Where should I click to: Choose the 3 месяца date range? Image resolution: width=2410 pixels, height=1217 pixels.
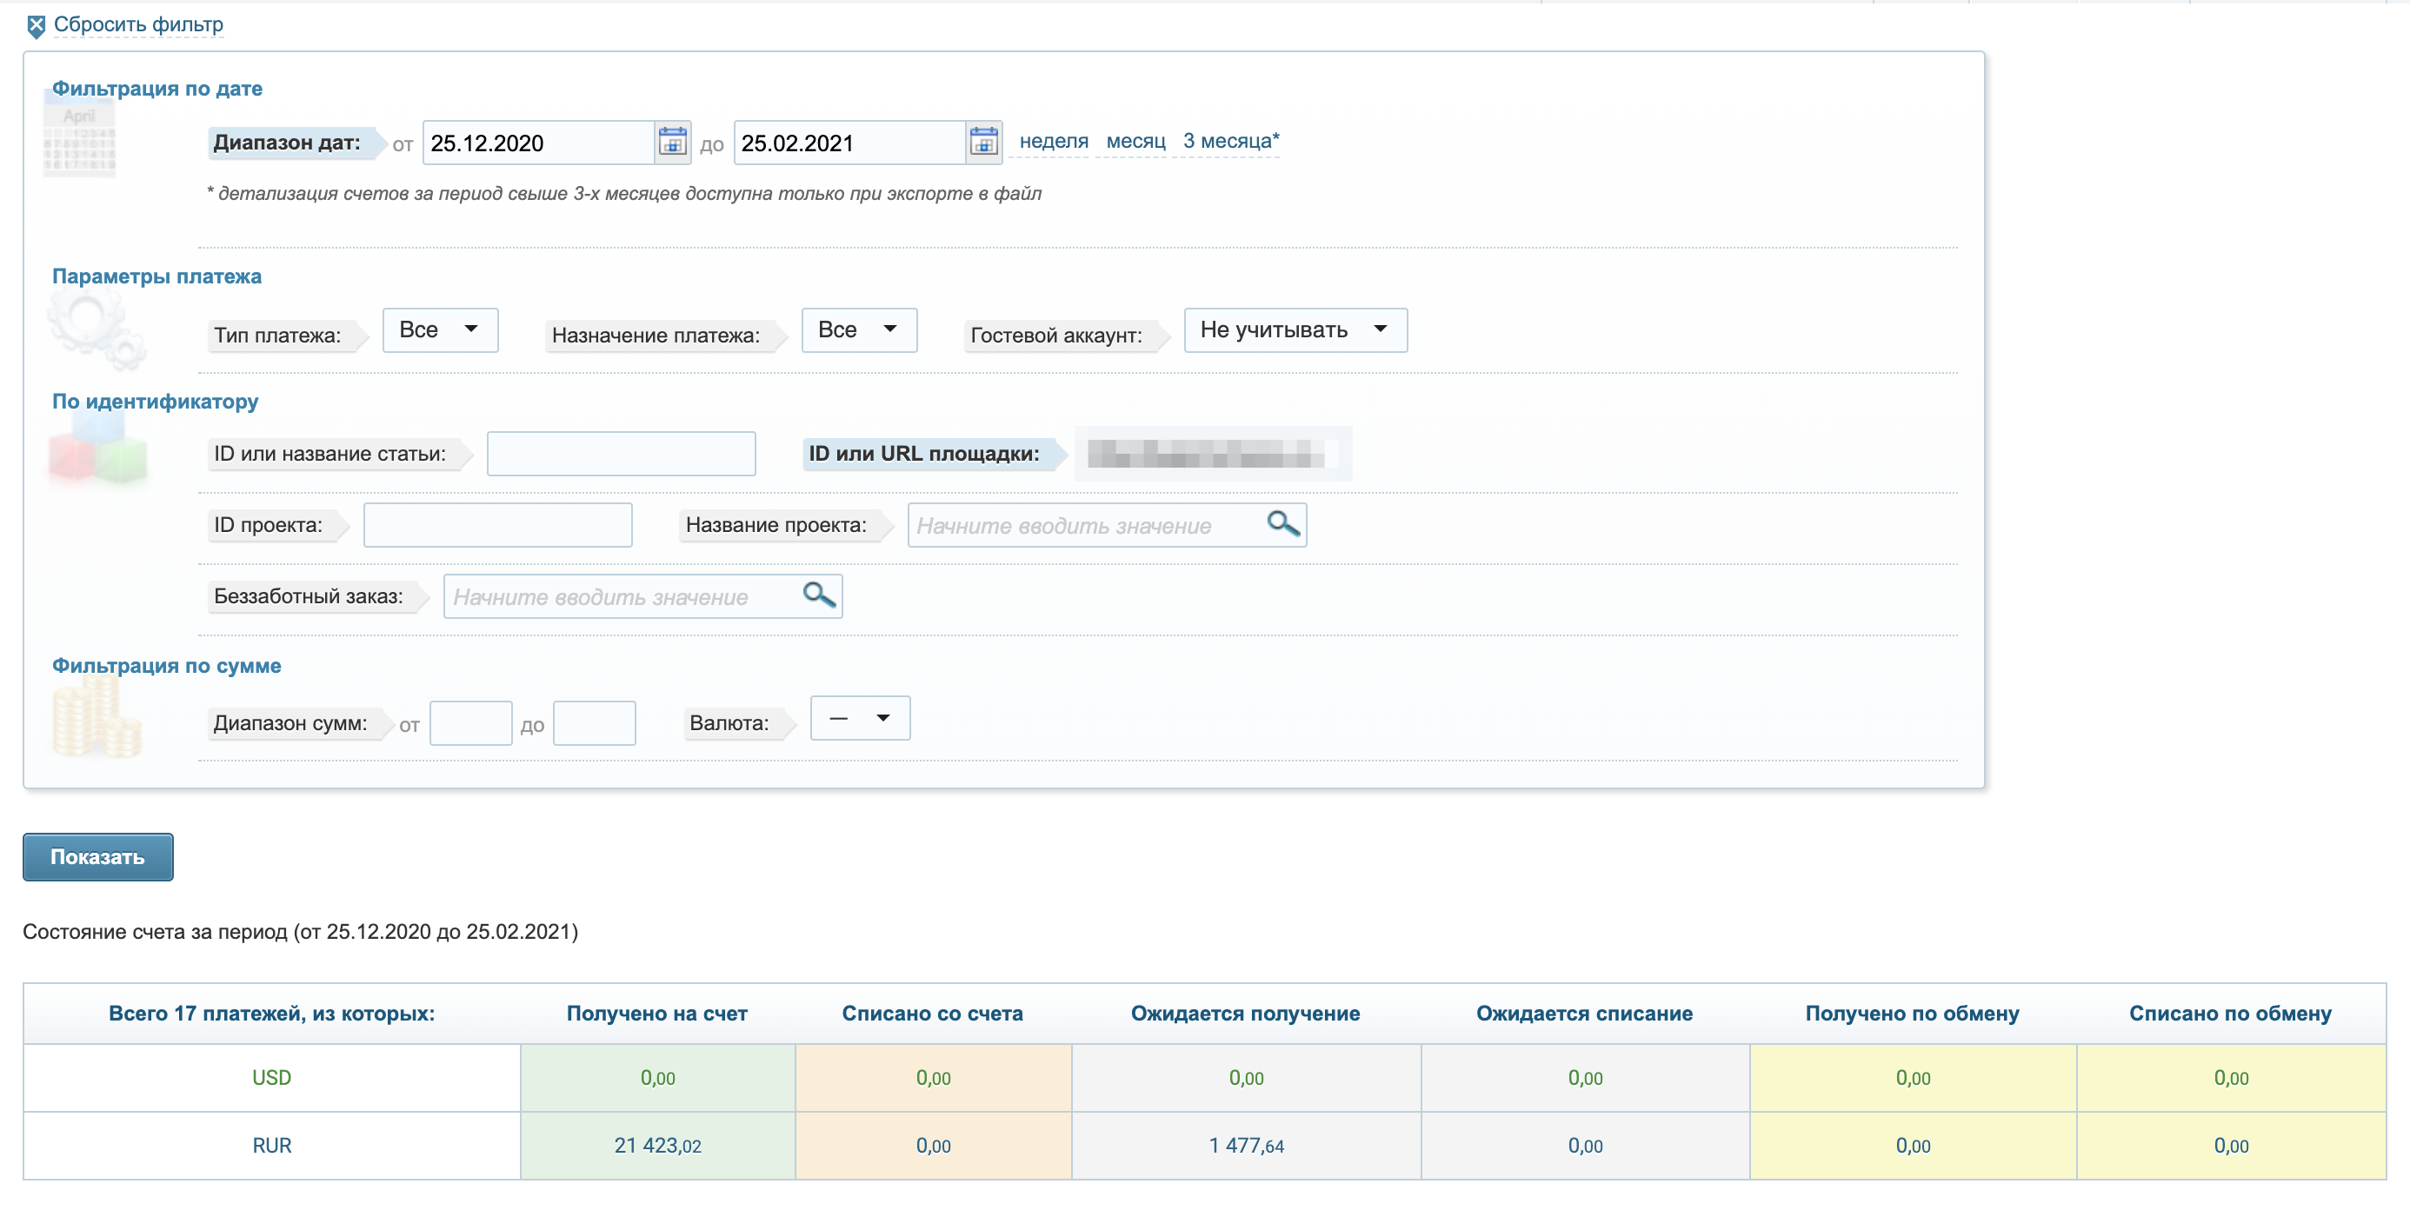coord(1230,141)
